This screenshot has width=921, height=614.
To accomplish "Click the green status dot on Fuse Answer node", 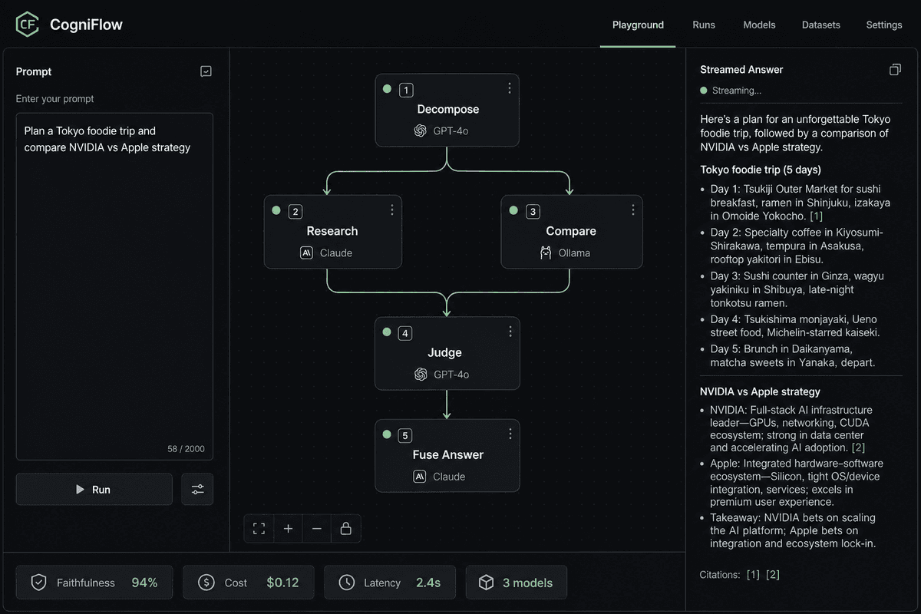I will 387,434.
